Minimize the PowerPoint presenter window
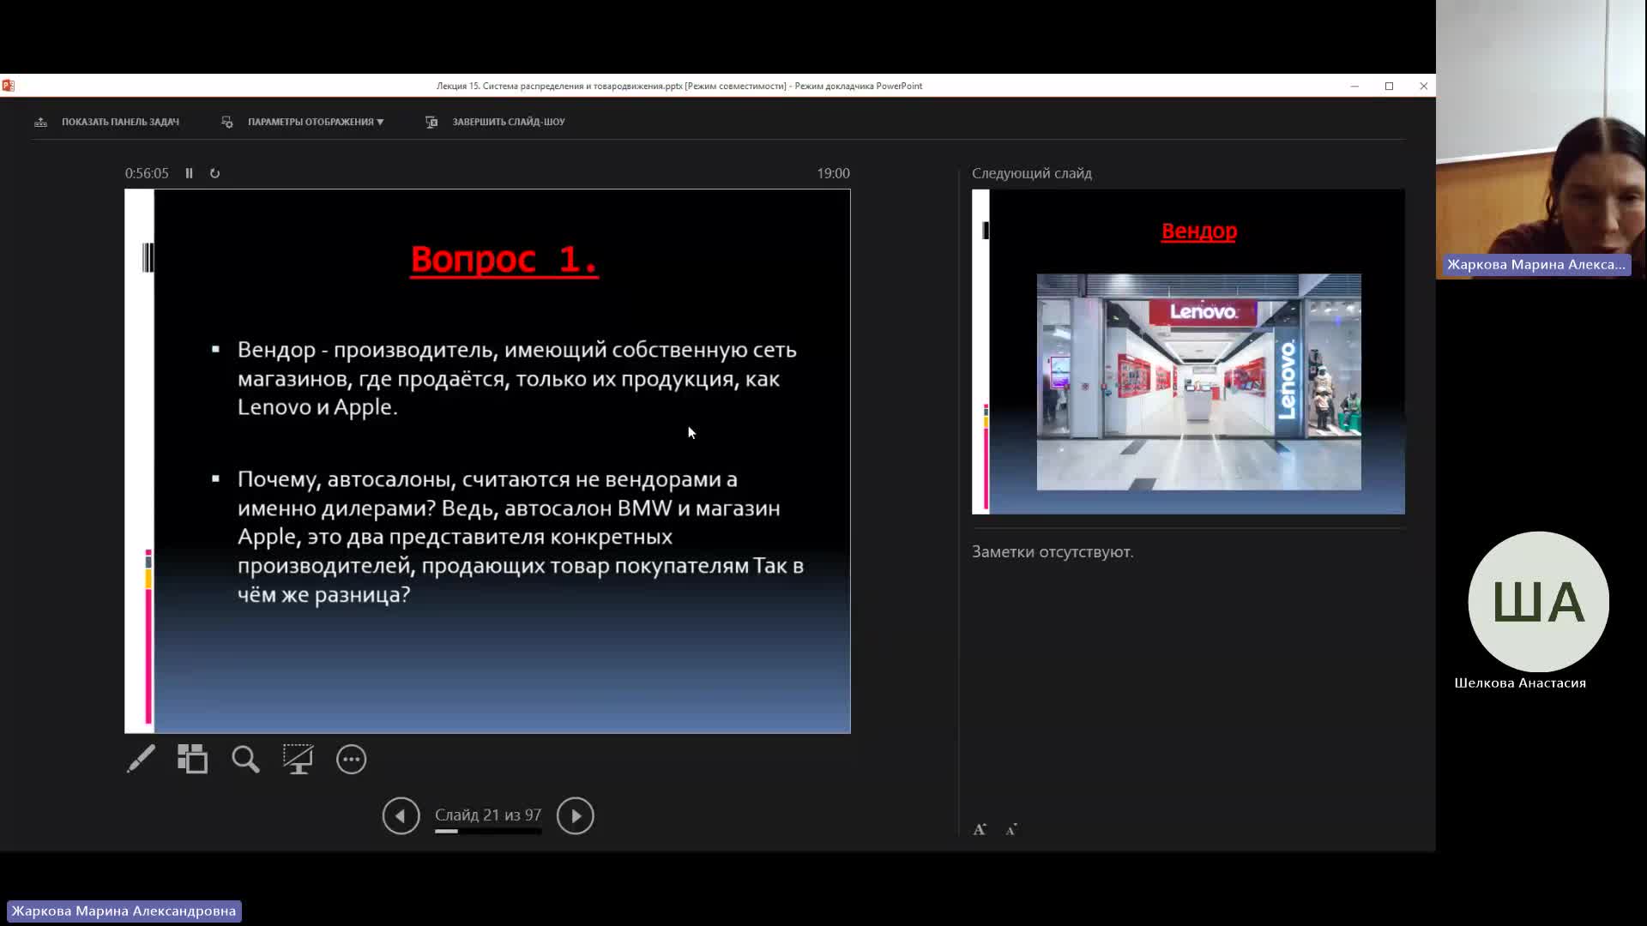 pyautogui.click(x=1354, y=86)
